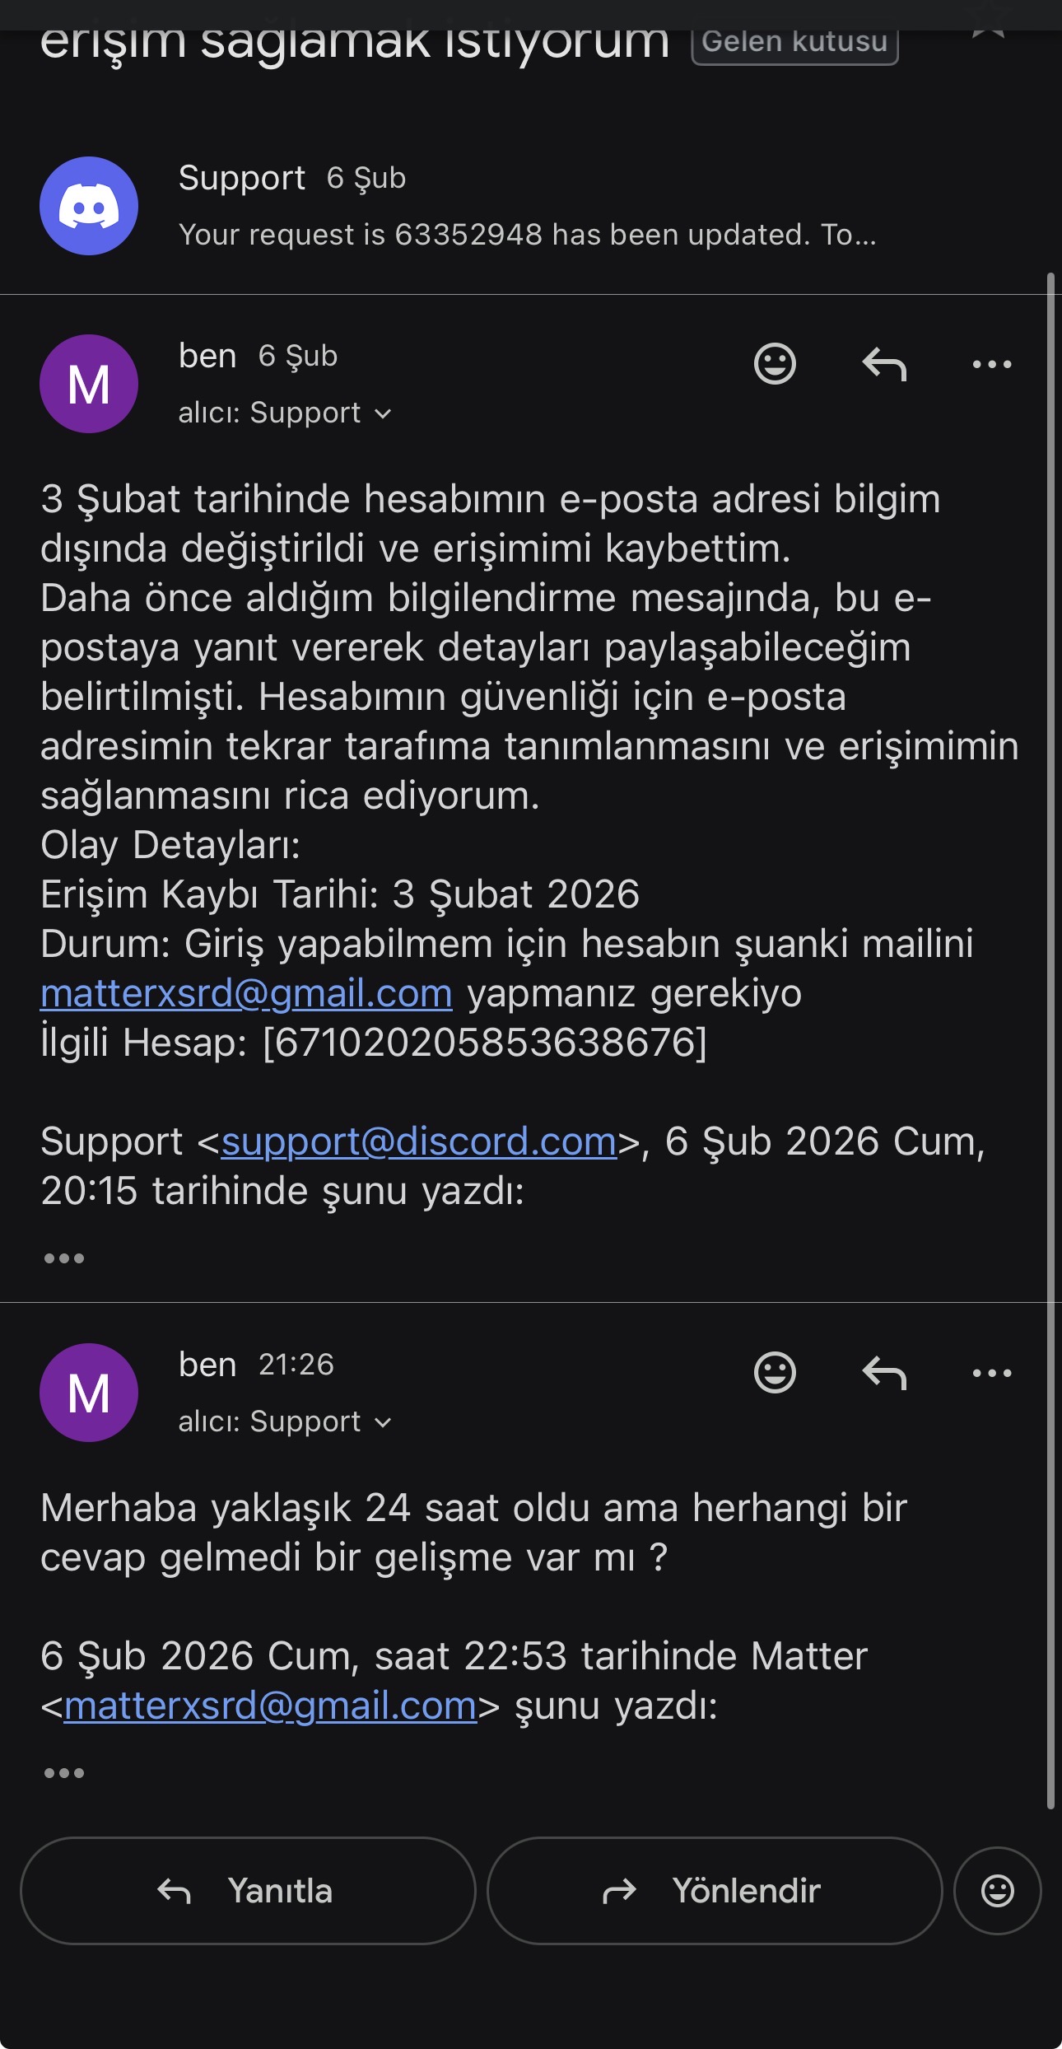This screenshot has width=1062, height=2049.
Task: Open more options for first ben message
Action: pyautogui.click(x=992, y=364)
